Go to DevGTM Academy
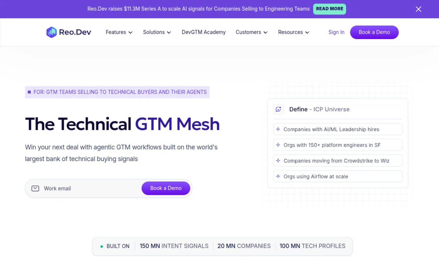This screenshot has width=439, height=263. (x=204, y=32)
